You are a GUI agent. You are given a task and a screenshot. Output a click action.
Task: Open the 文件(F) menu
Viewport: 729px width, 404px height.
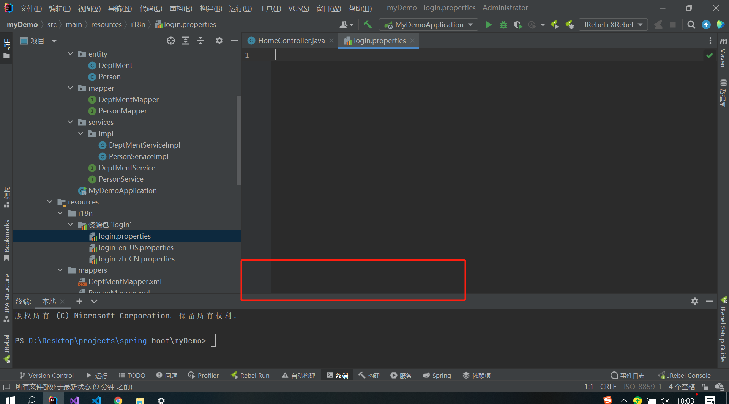point(30,8)
